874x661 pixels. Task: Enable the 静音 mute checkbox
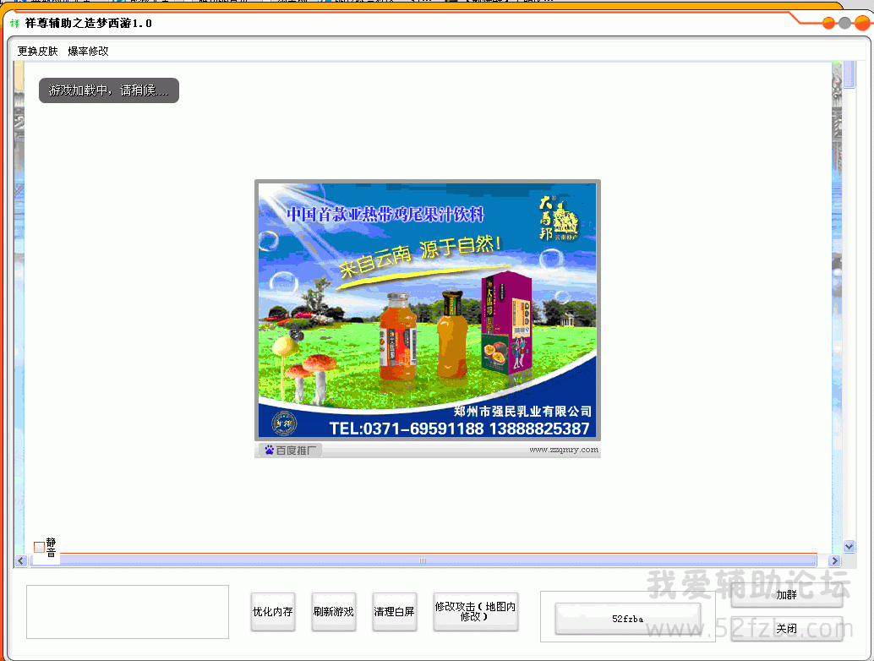39,547
